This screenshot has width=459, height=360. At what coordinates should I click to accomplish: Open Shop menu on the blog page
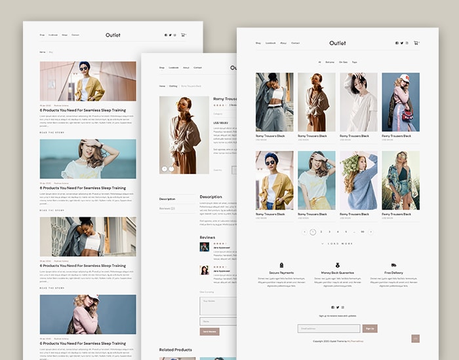point(42,35)
